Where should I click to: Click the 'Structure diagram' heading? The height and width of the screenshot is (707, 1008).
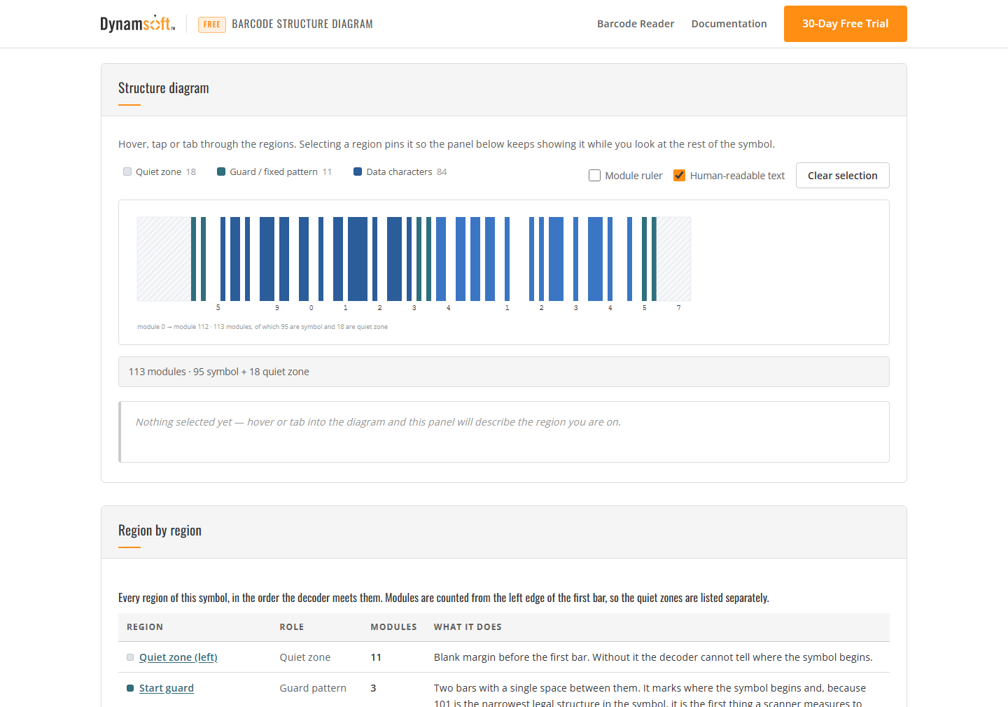[x=164, y=88]
